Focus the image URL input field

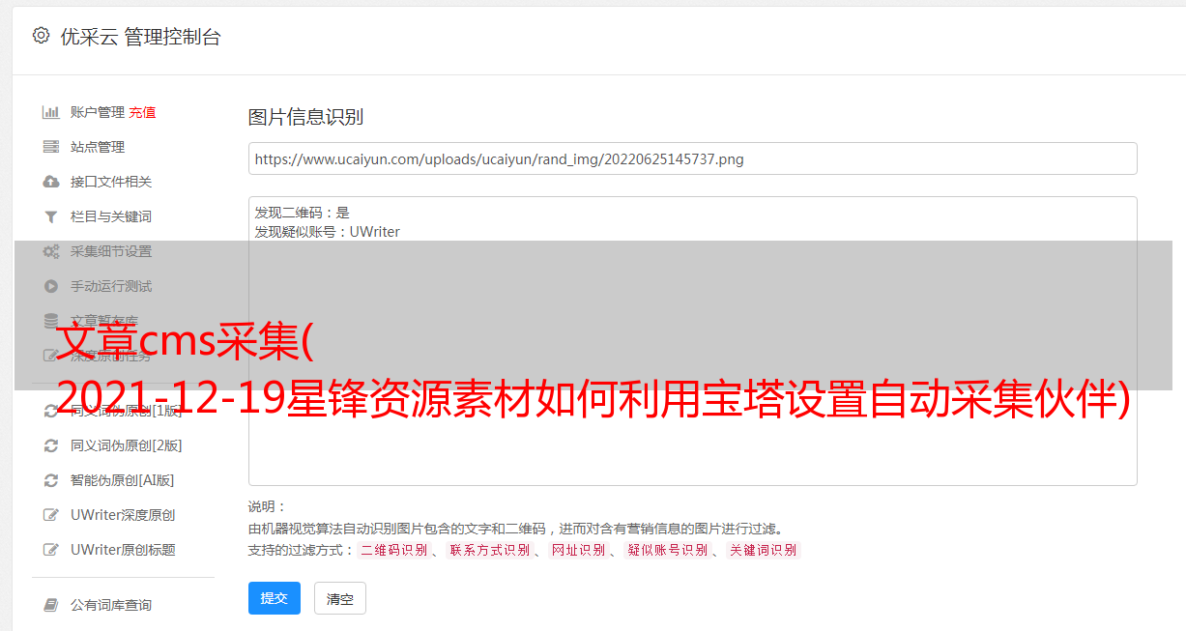coord(692,158)
